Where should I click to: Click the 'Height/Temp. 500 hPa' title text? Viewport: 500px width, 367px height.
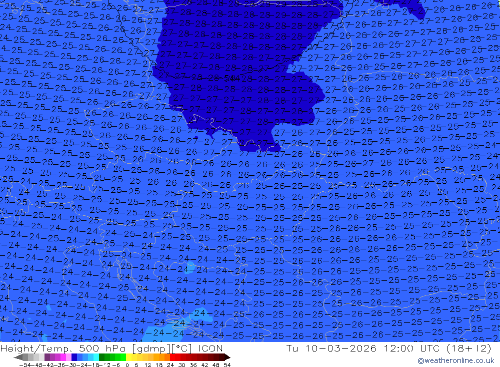[63, 348]
